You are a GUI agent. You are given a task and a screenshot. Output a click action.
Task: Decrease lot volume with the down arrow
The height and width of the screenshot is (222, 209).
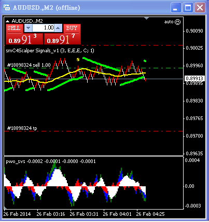[29, 28]
